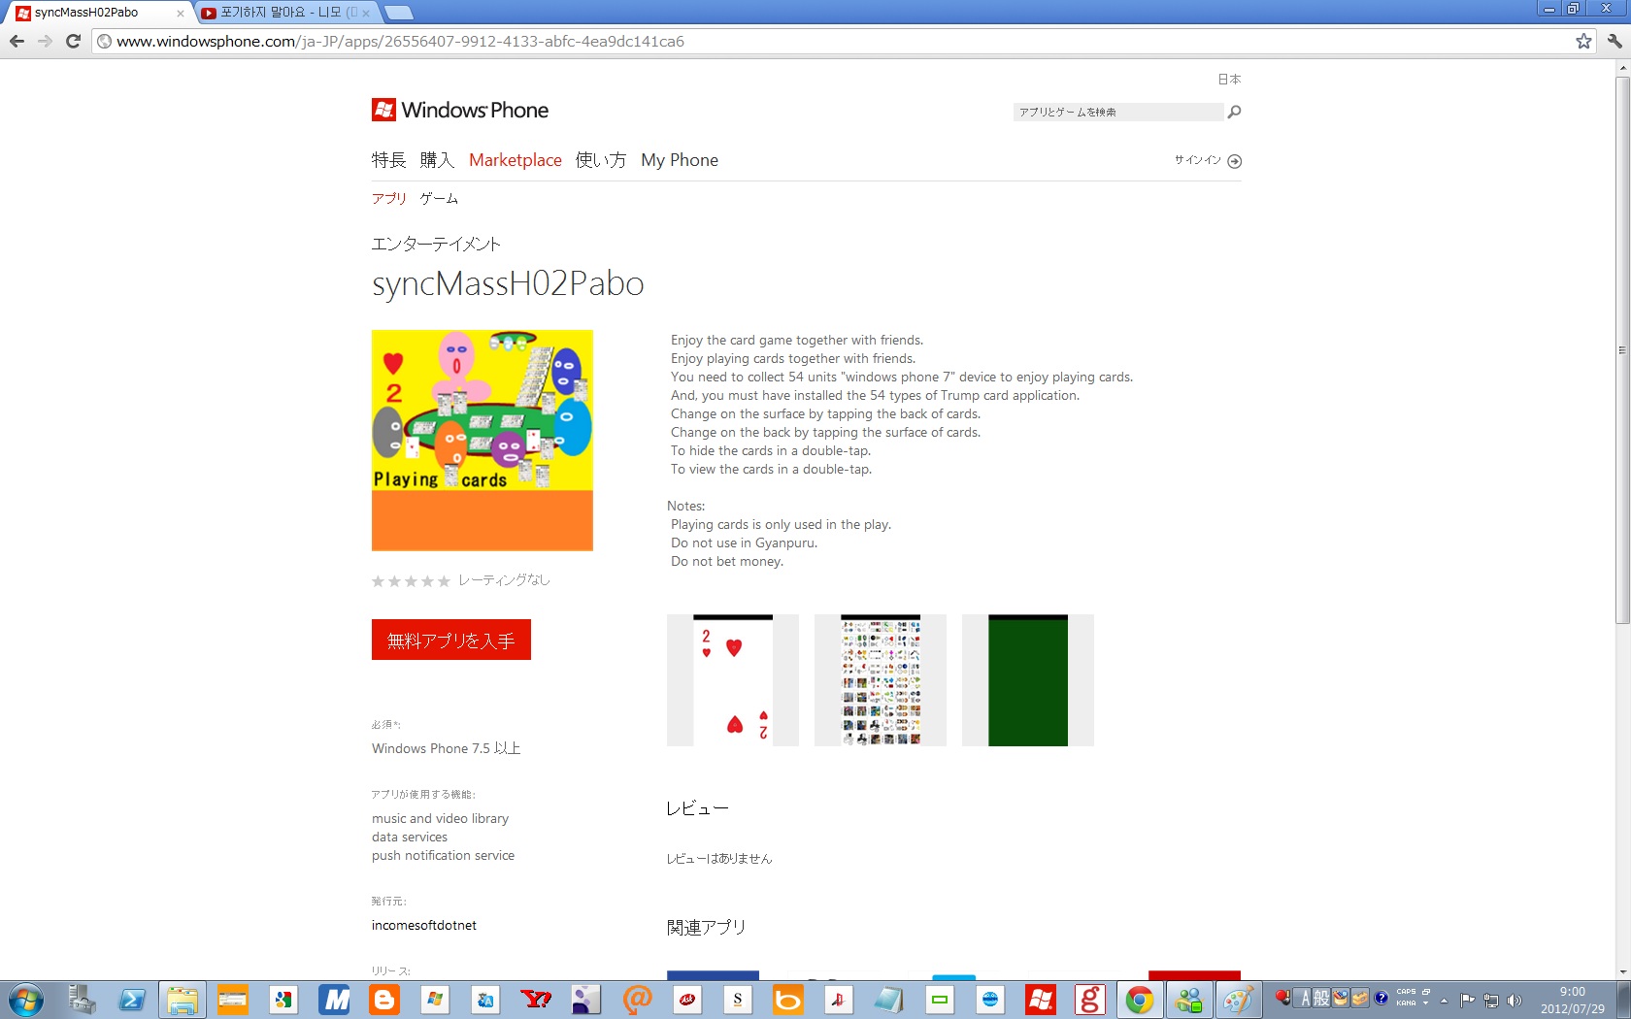Open the blue M taskbar shortcut
Viewport: 1631px width, 1019px height.
[335, 1000]
